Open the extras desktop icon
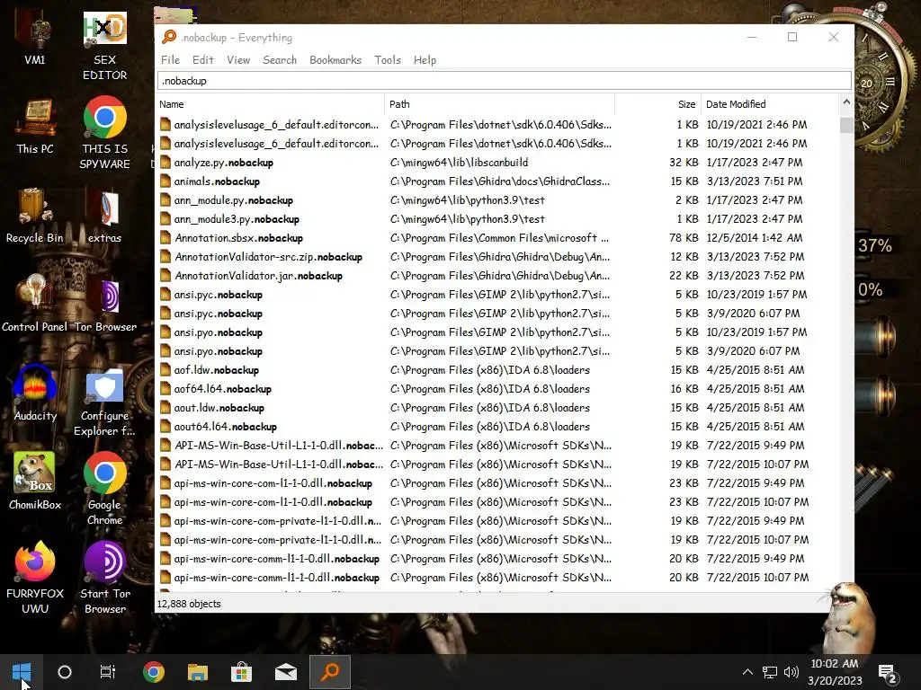Screen dimensions: 921x690 (104, 216)
